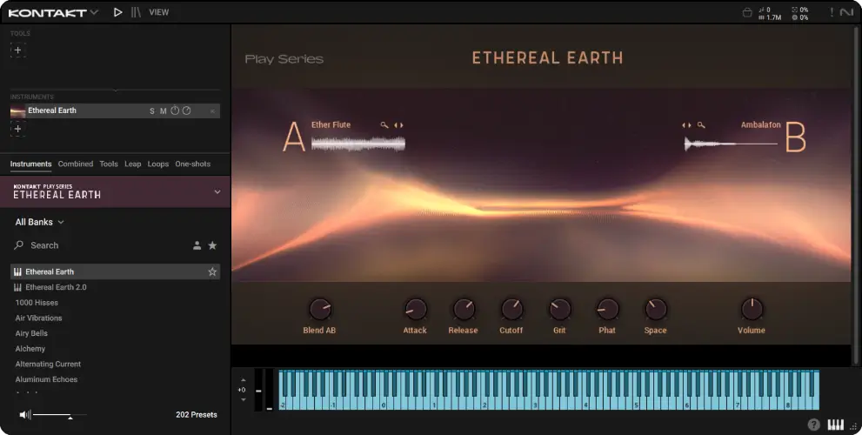The image size is (862, 435).
Task: Click the play transport button in header
Action: click(117, 12)
